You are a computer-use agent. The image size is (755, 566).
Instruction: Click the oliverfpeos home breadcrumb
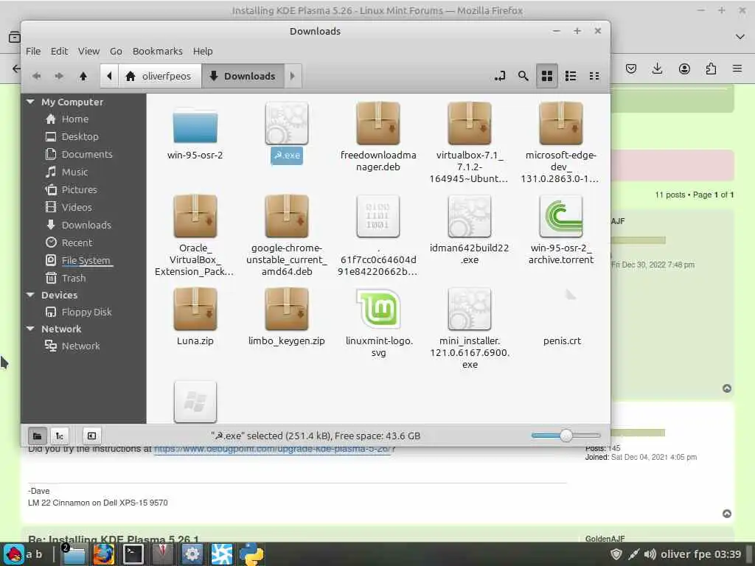159,76
